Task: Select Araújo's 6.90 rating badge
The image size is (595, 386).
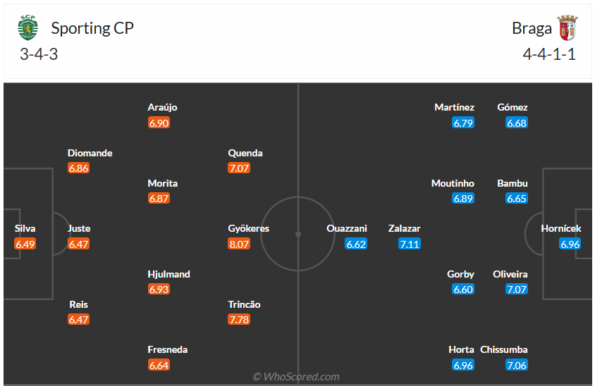Action: (159, 123)
